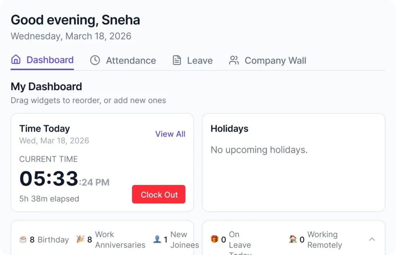Viewport: 396px width, 255px height.
Task: Click the Leave document icon
Action: tap(177, 60)
